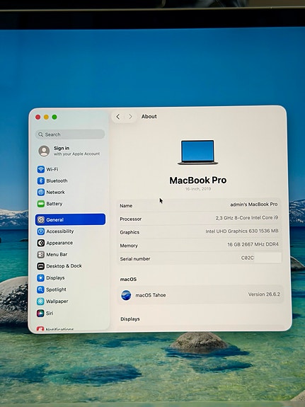The width and height of the screenshot is (305, 407).
Task: Open Menu Bar settings icon
Action: click(41, 254)
